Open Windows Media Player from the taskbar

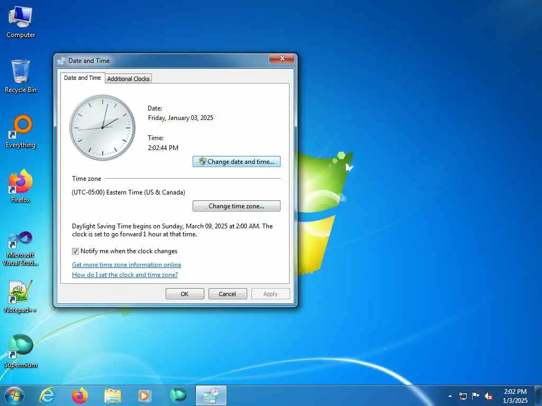[145, 395]
